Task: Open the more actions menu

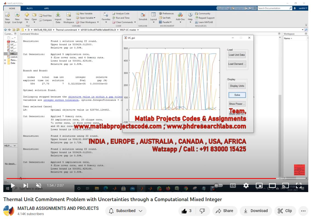Action: pyautogui.click(x=303, y=211)
